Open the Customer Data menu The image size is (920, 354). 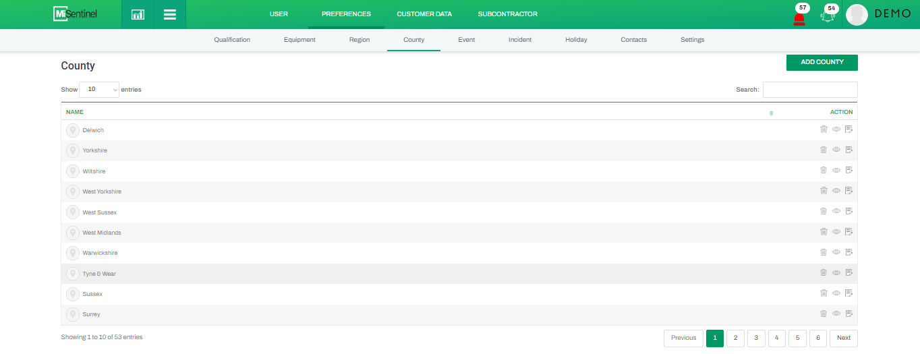pos(424,14)
